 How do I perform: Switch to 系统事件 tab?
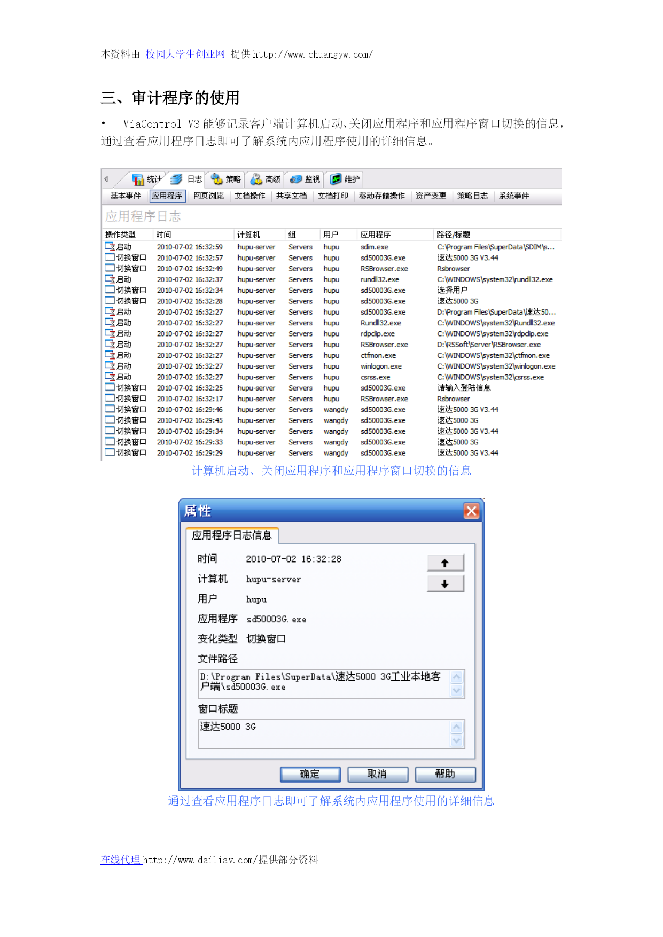click(x=514, y=196)
